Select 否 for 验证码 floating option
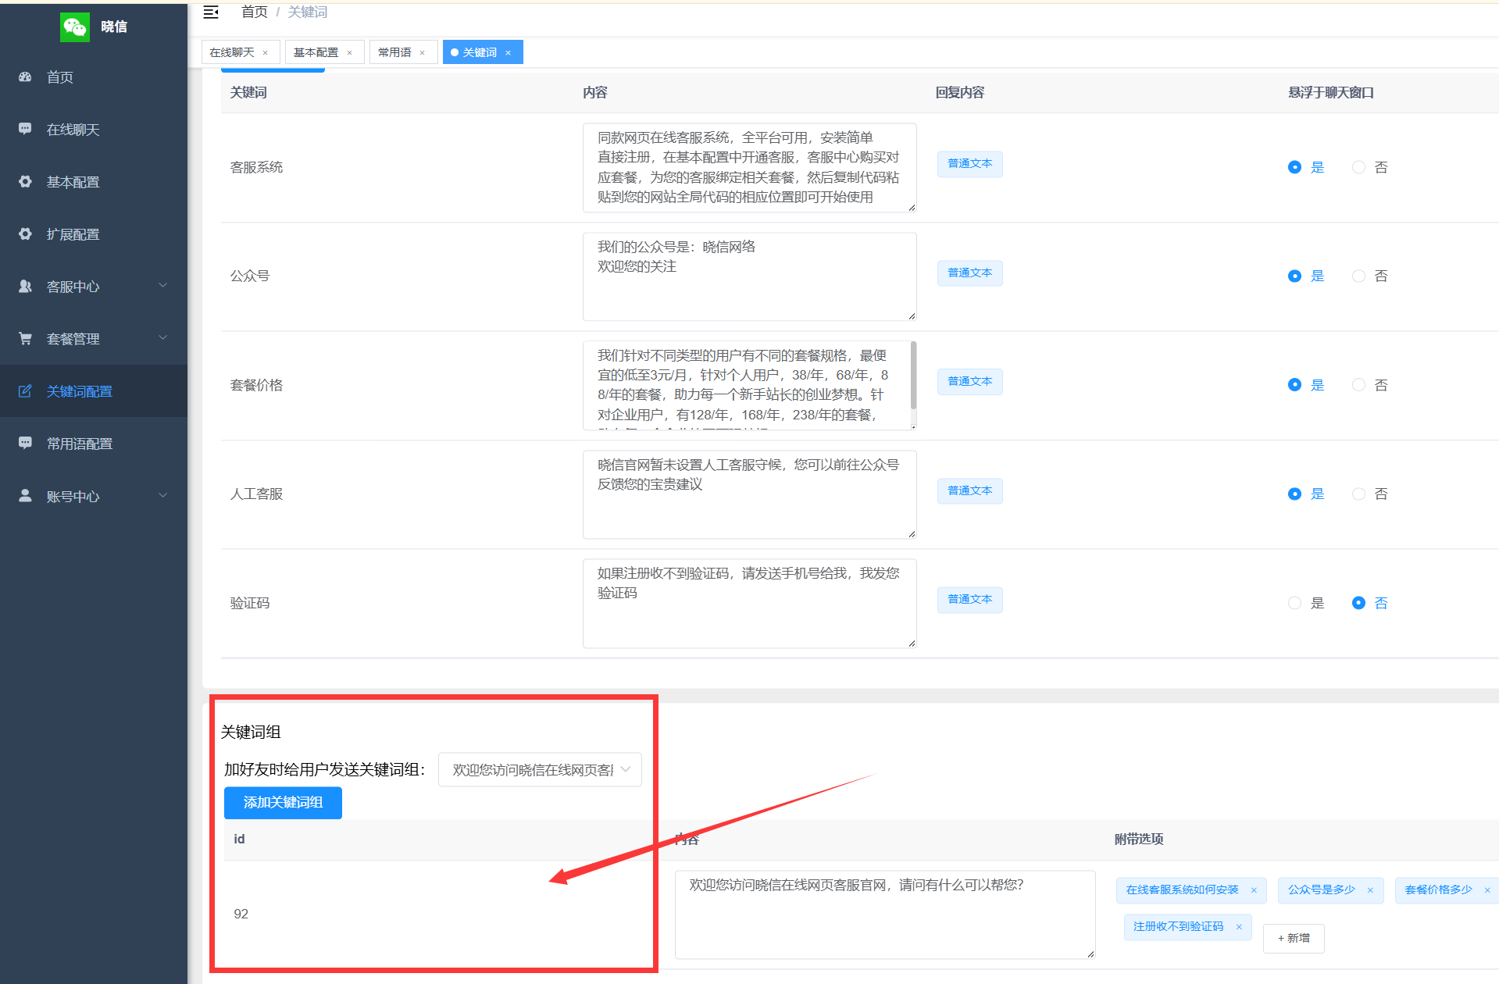Image resolution: width=1499 pixels, height=984 pixels. coord(1358,603)
